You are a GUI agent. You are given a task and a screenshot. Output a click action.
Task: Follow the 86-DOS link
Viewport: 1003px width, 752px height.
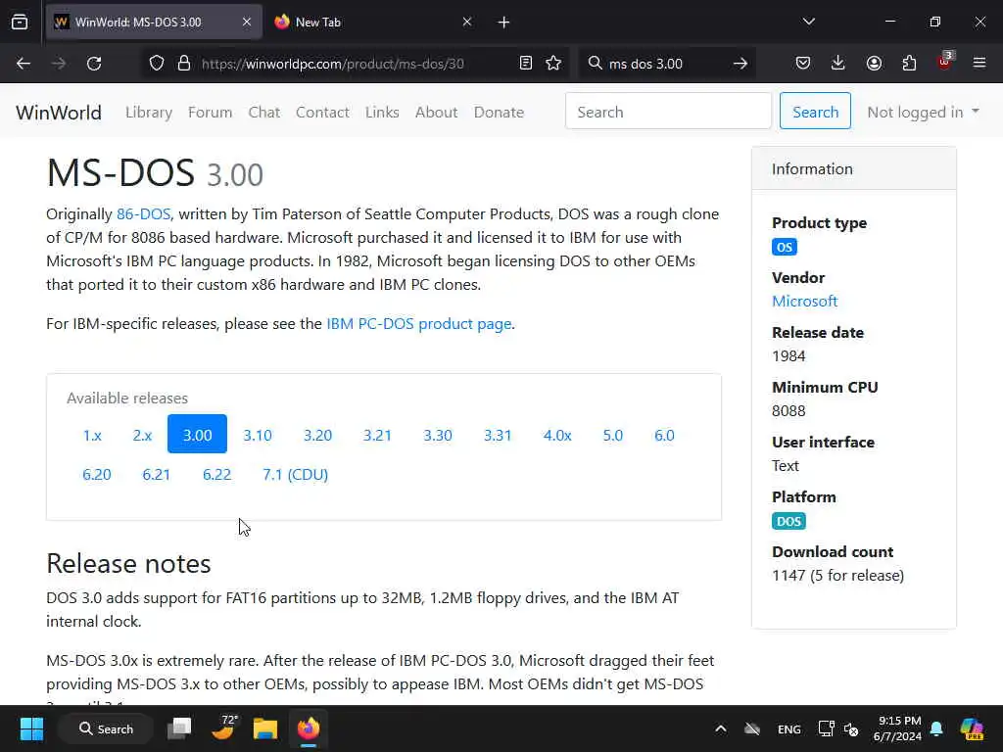(143, 214)
